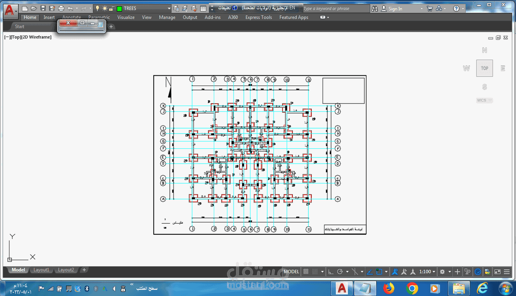Click the keyword search input field
The image size is (516, 296).
click(336, 8)
